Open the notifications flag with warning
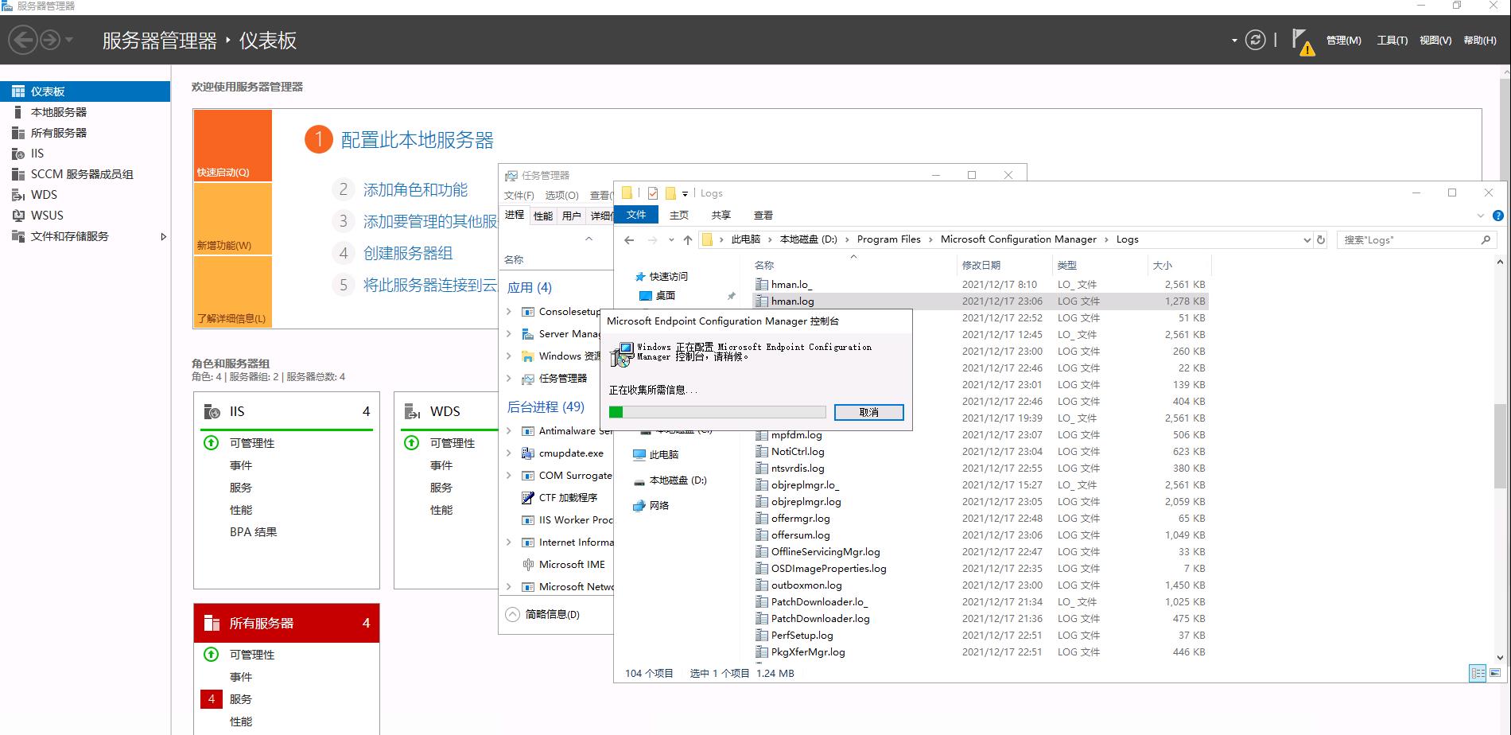The height and width of the screenshot is (735, 1511). [1303, 41]
